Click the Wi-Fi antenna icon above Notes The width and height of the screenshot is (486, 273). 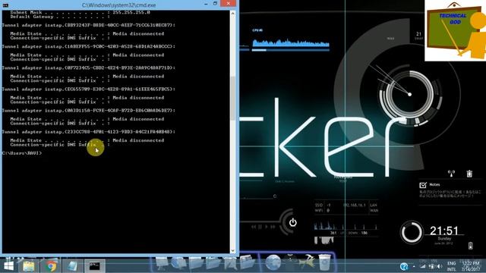pyautogui.click(x=451, y=174)
